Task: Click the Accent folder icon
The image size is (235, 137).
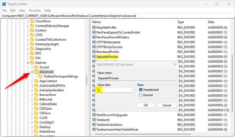Action: 36,67
